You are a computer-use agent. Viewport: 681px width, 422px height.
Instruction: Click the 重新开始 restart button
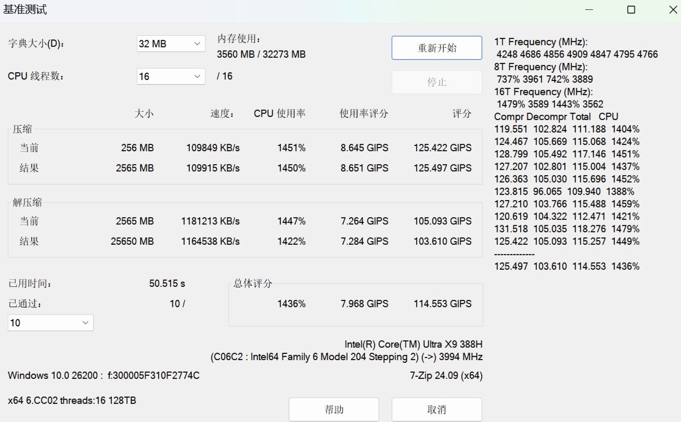[x=436, y=47]
